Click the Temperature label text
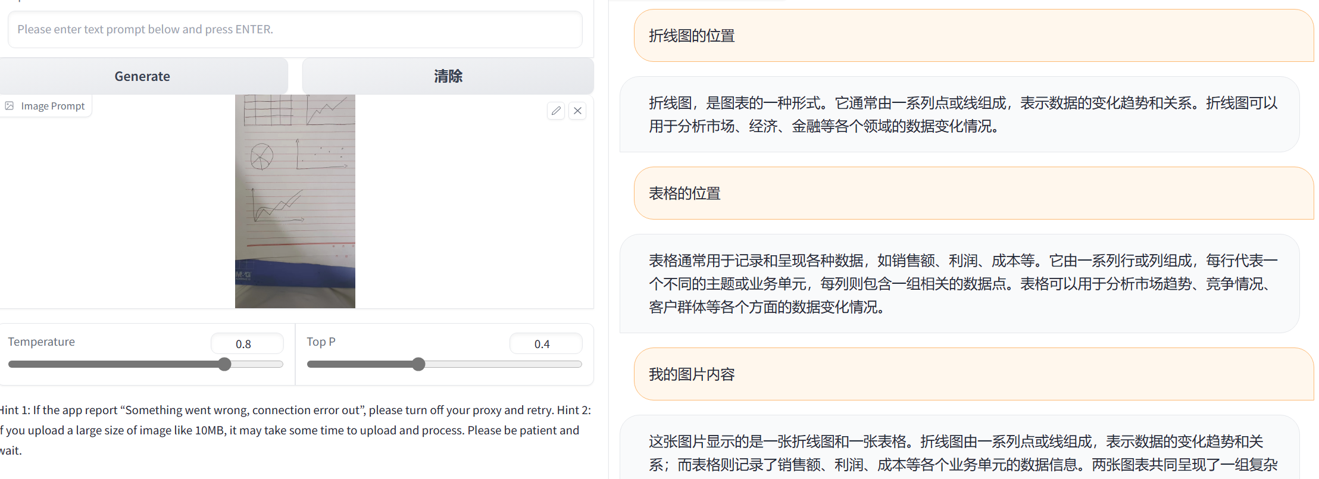1319x479 pixels. tap(42, 342)
